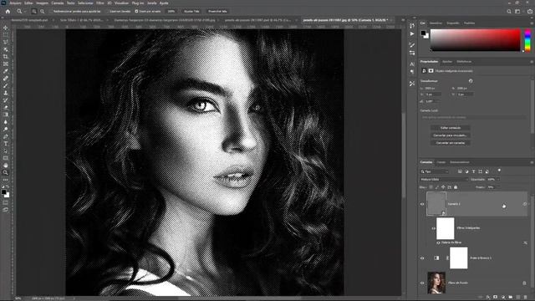The image size is (535, 301).
Task: Open the layer filter Tipo dropdown
Action: coord(435,171)
